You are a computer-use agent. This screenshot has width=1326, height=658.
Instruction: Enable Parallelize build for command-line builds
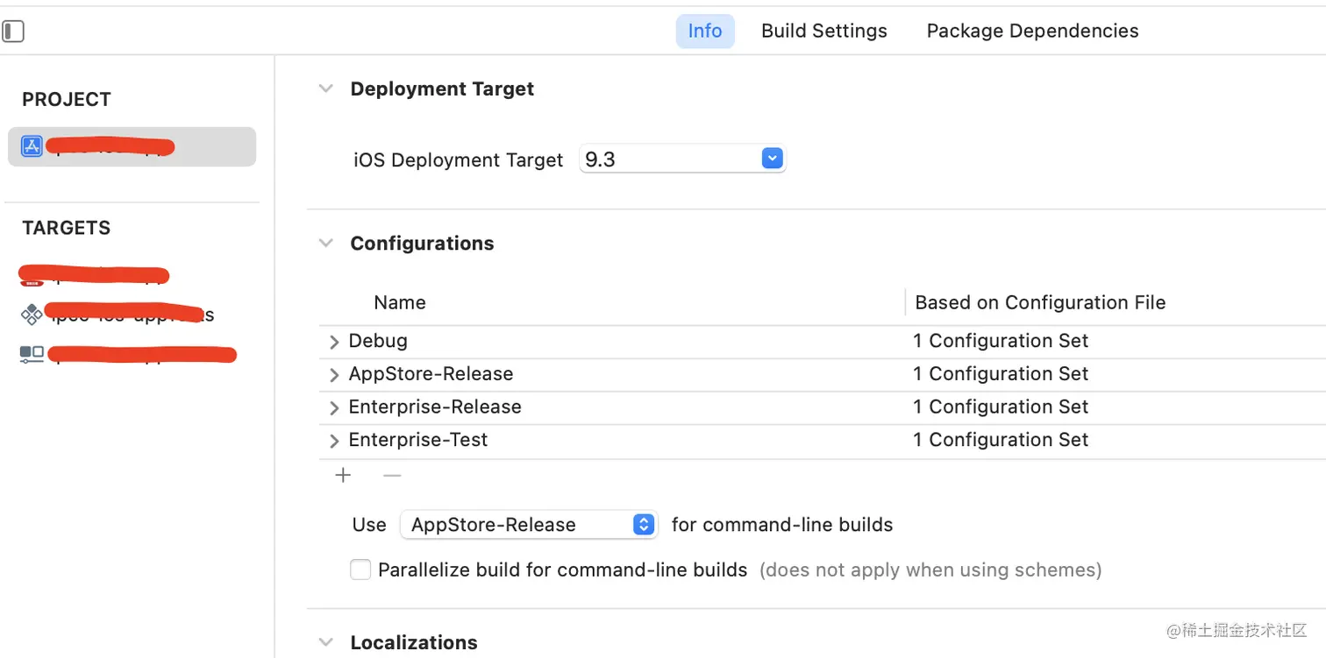tap(360, 570)
